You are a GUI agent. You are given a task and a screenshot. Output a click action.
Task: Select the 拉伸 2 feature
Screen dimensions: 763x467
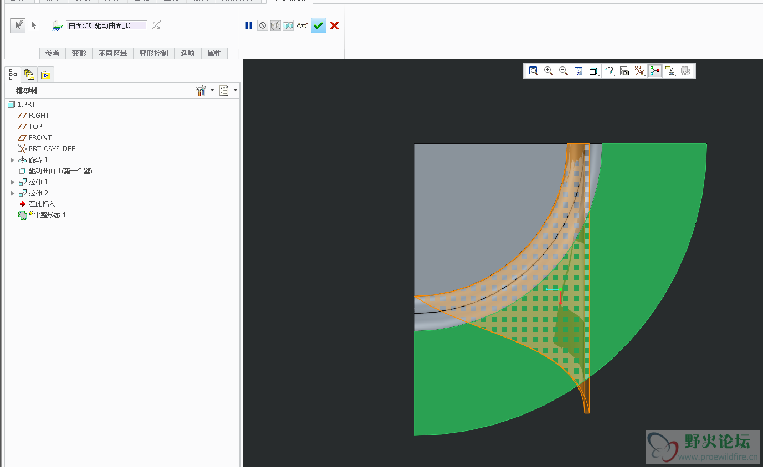pos(38,193)
